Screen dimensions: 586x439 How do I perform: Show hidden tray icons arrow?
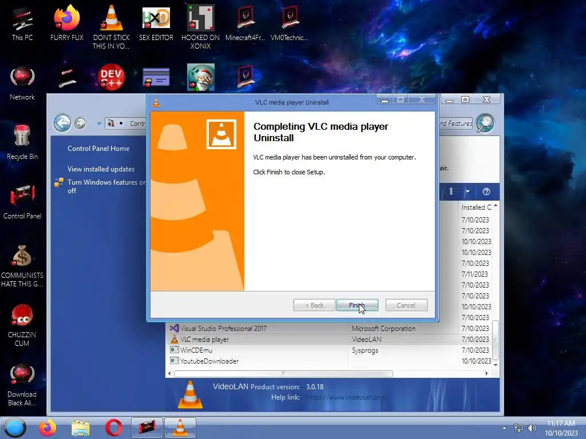coord(505,428)
